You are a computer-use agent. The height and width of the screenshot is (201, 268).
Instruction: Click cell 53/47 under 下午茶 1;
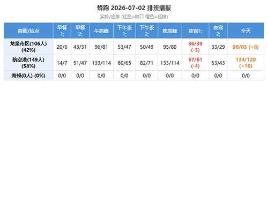[x=124, y=47]
